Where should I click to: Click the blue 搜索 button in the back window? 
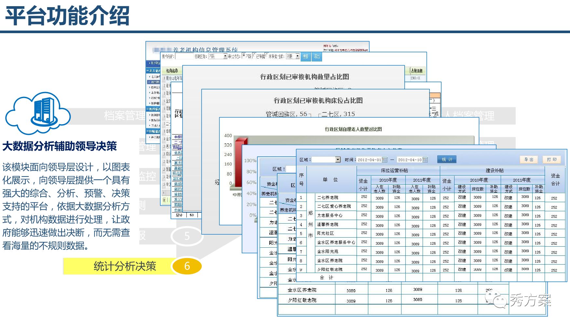tap(305, 56)
